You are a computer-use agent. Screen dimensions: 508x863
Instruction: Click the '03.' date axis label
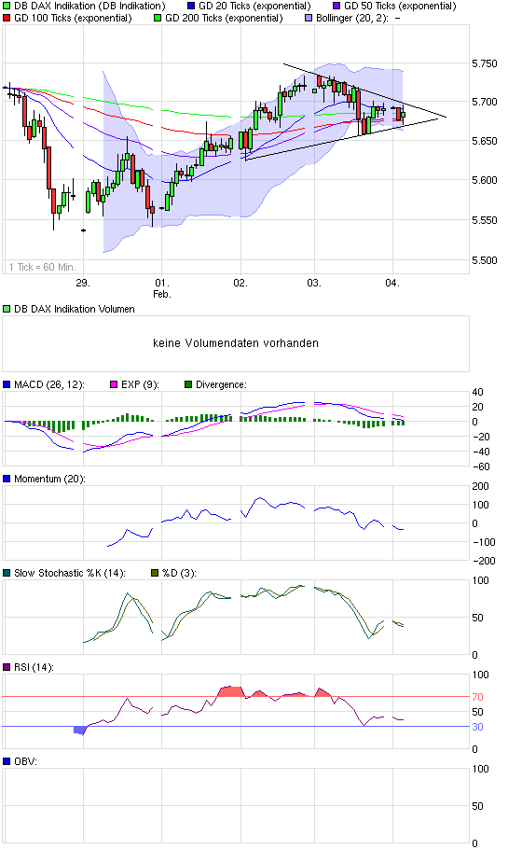click(314, 283)
